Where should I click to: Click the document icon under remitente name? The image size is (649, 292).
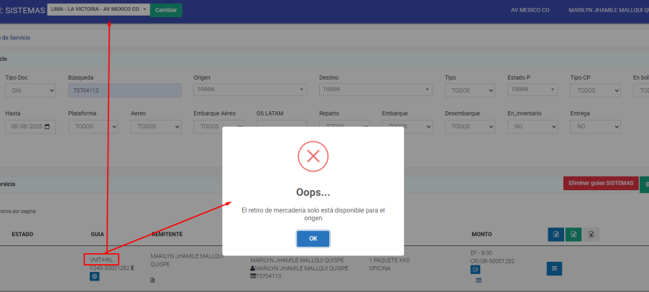tap(152, 280)
